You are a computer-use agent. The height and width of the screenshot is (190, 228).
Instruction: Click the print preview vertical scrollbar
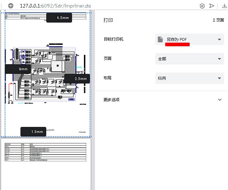pos(93,100)
